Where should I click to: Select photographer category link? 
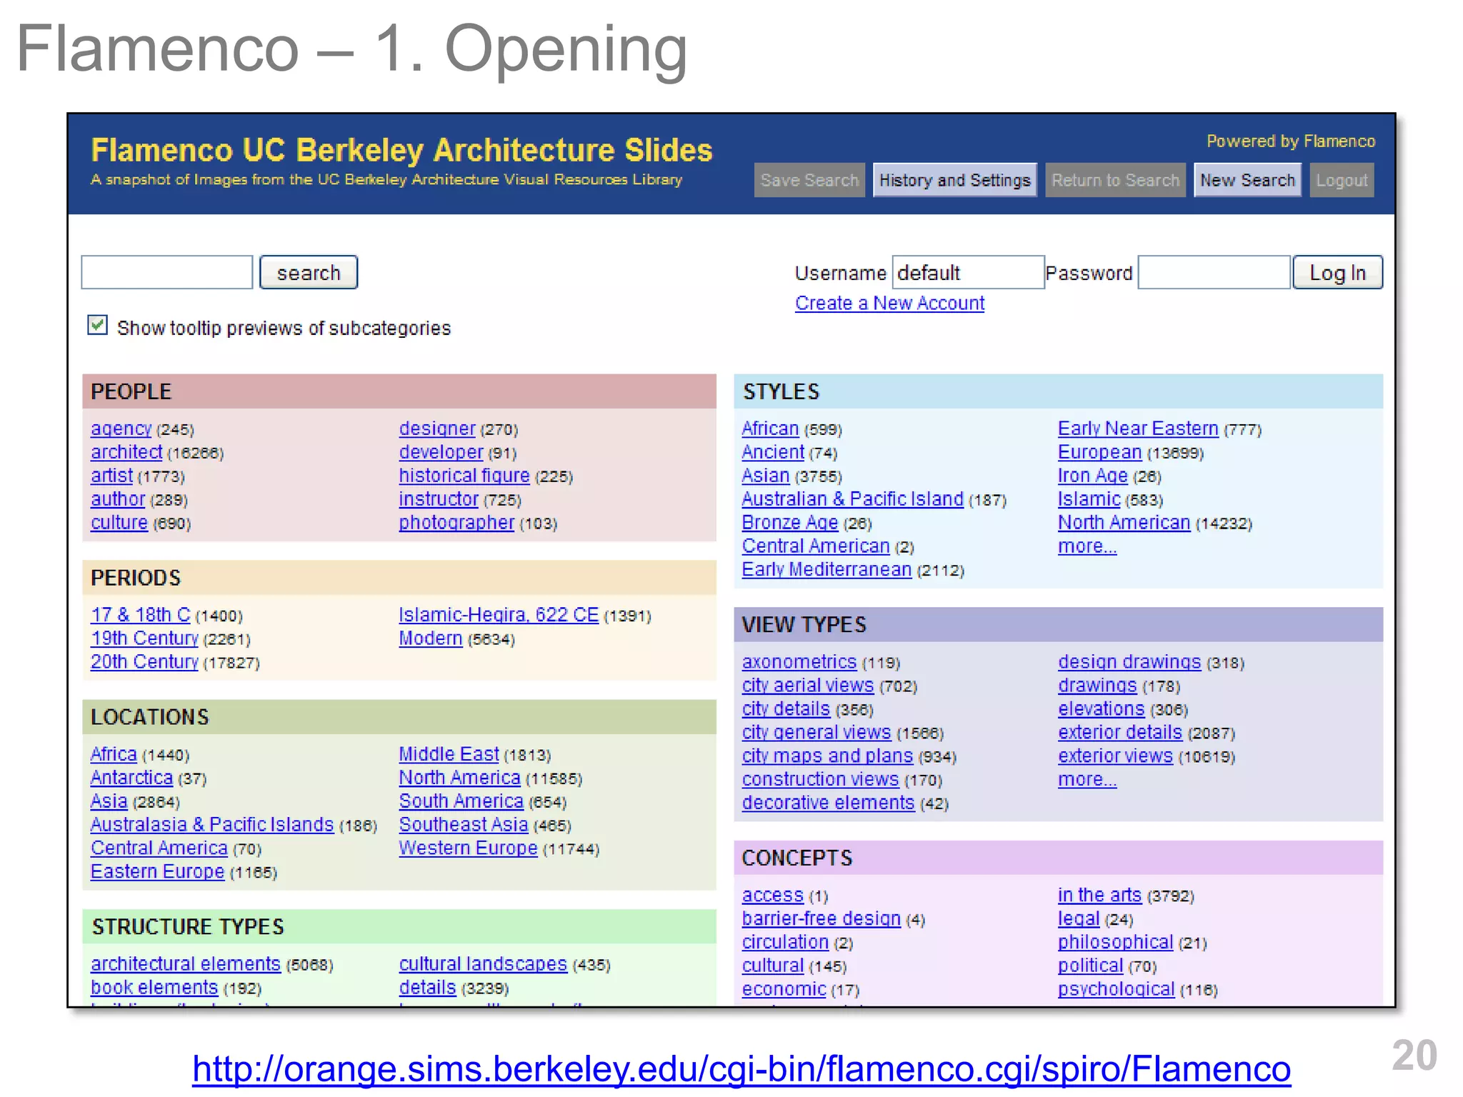(456, 523)
